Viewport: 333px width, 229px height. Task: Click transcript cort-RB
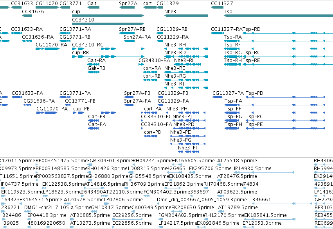(x=150, y=80)
